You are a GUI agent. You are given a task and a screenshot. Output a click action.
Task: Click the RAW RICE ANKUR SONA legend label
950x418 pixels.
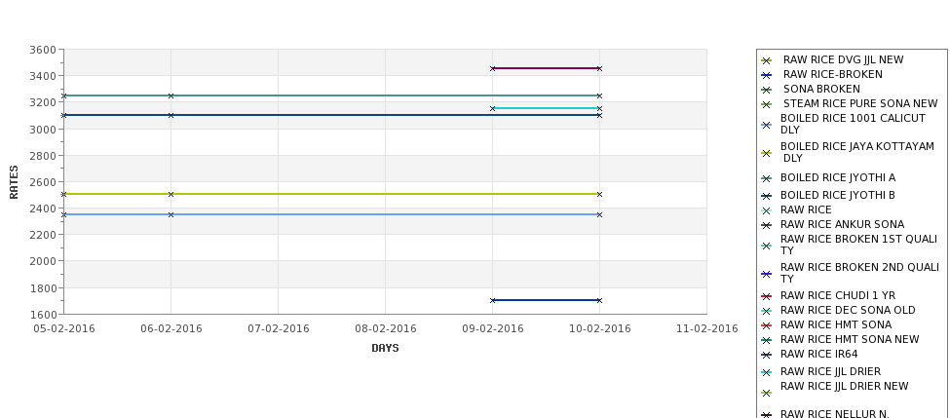pos(842,224)
